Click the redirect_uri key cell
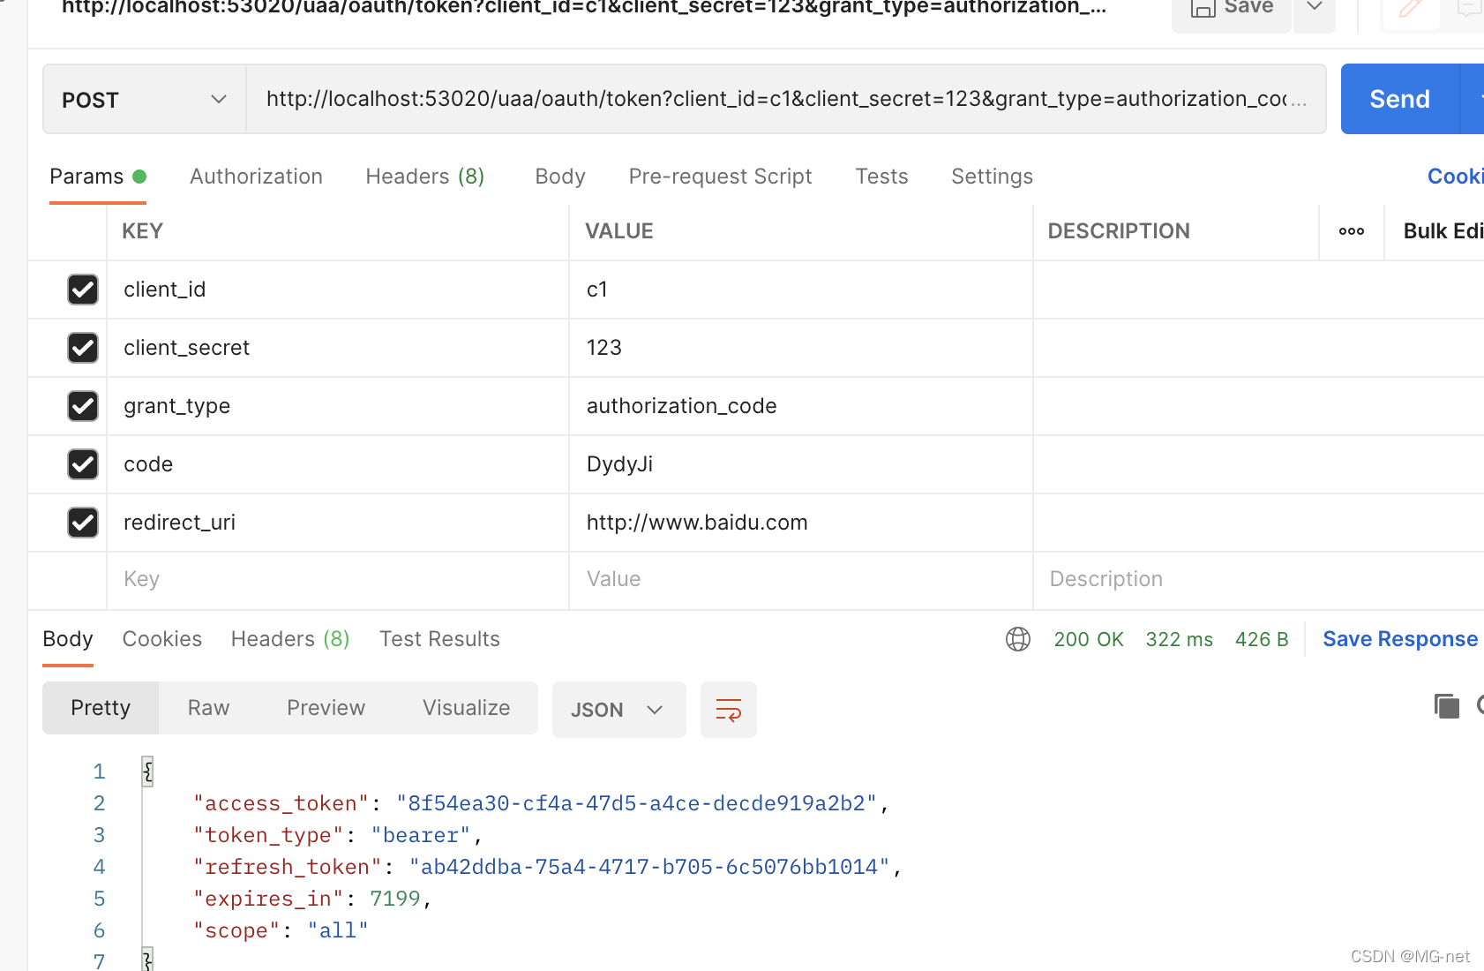 [338, 523]
